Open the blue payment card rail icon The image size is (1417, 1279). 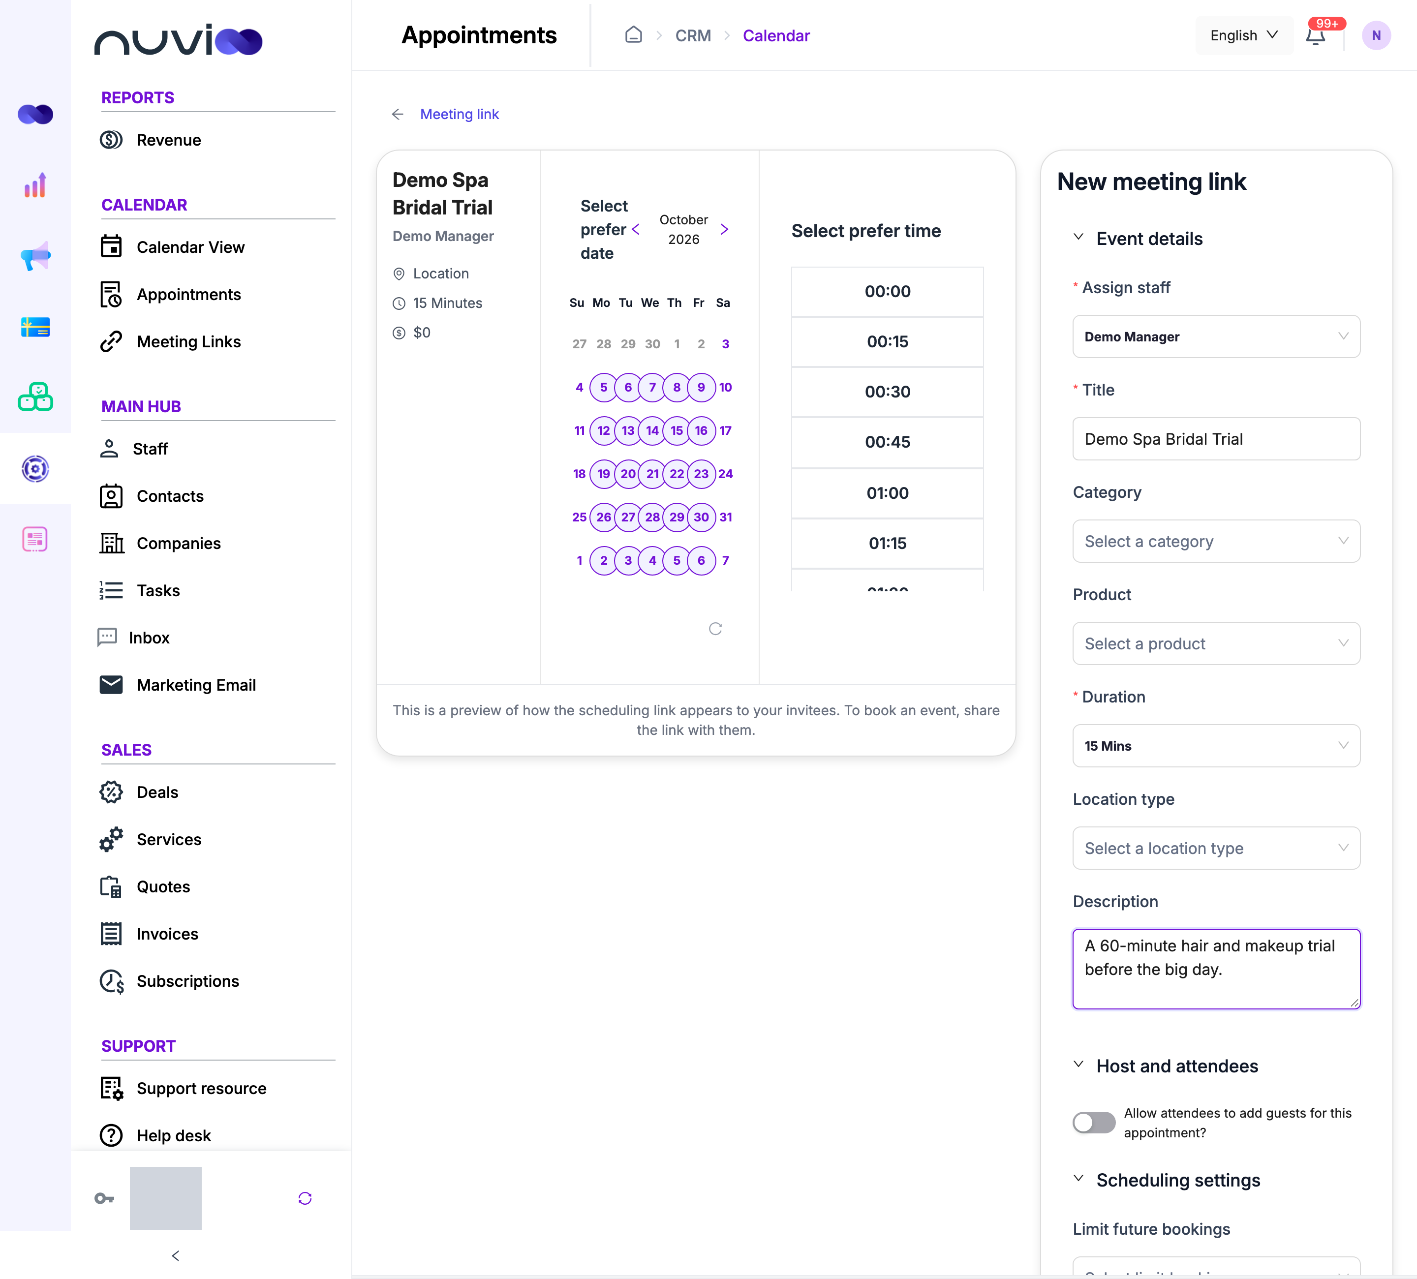click(35, 327)
